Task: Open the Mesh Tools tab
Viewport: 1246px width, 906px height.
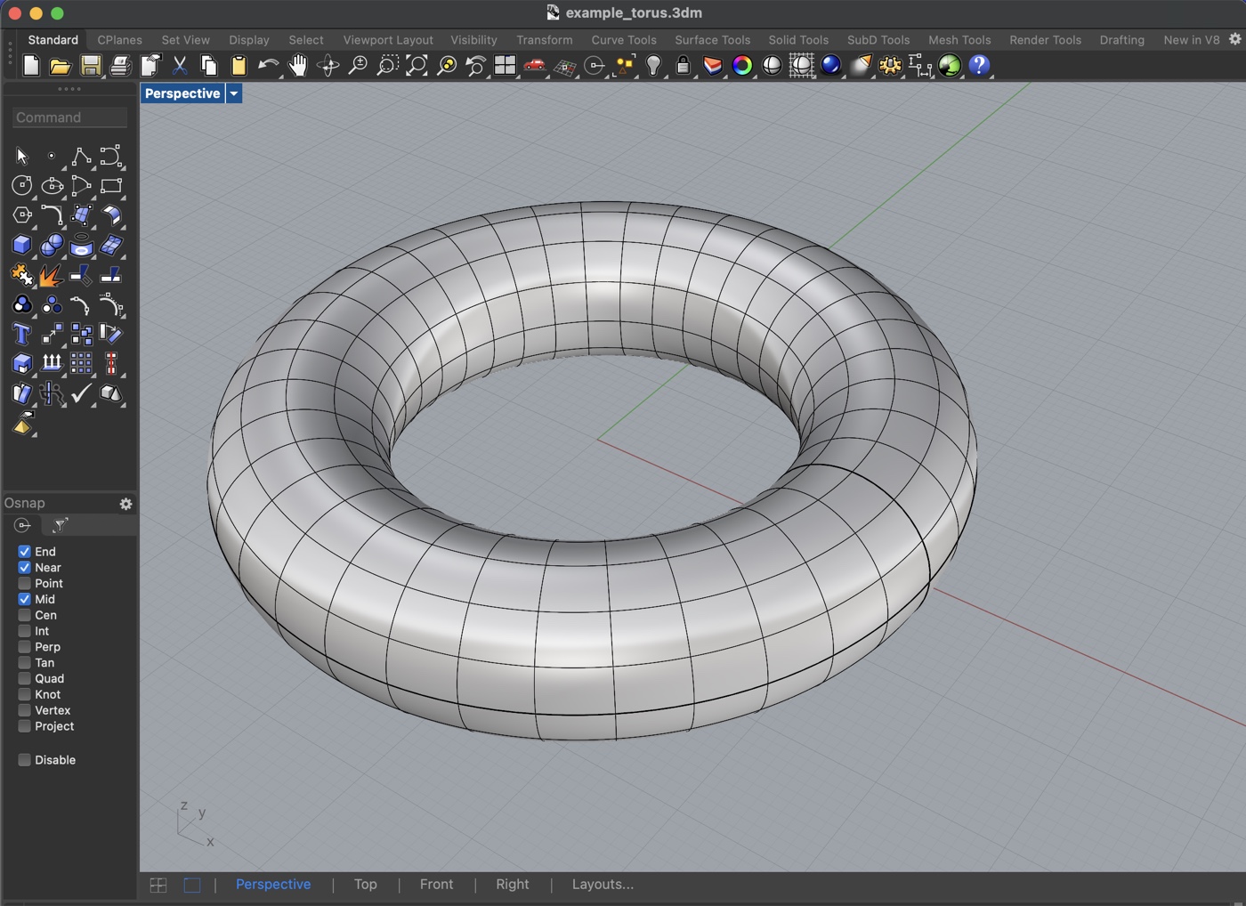Action: [x=959, y=40]
